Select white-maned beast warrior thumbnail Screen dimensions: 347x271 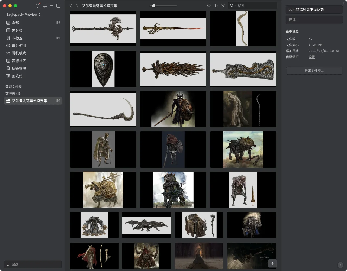click(x=252, y=225)
